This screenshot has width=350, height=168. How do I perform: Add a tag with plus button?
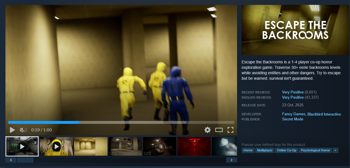(335, 150)
